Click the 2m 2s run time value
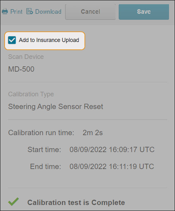 (93, 133)
